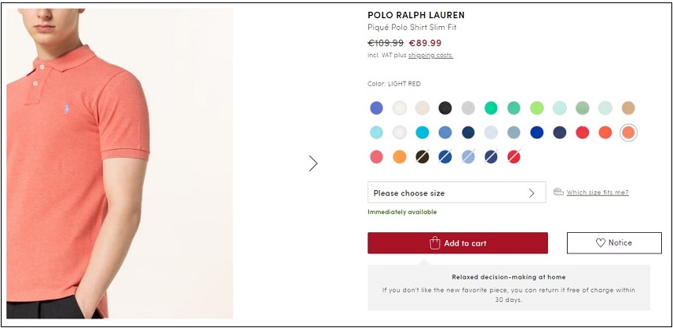Choose the crossed-out dark olive color swatch
The image size is (673, 328).
[422, 157]
